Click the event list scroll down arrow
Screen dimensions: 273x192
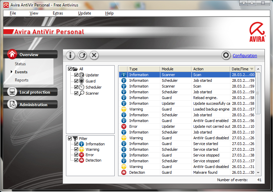[x=258, y=173]
